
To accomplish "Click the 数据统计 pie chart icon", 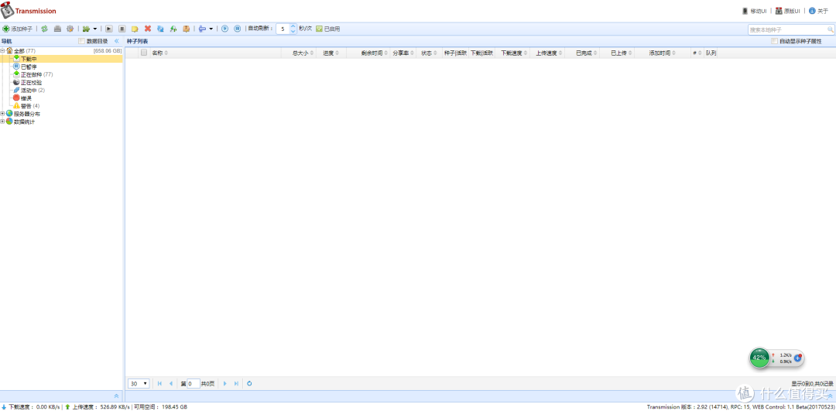I will click(x=9, y=122).
